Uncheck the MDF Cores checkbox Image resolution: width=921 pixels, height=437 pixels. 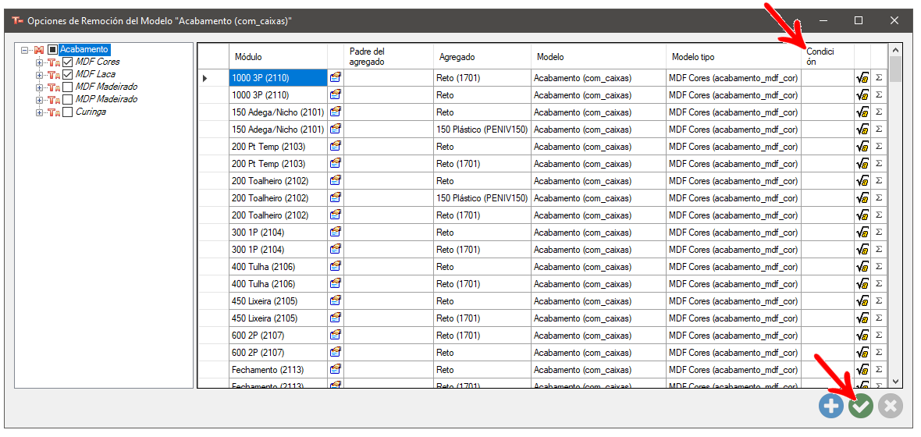coord(68,62)
